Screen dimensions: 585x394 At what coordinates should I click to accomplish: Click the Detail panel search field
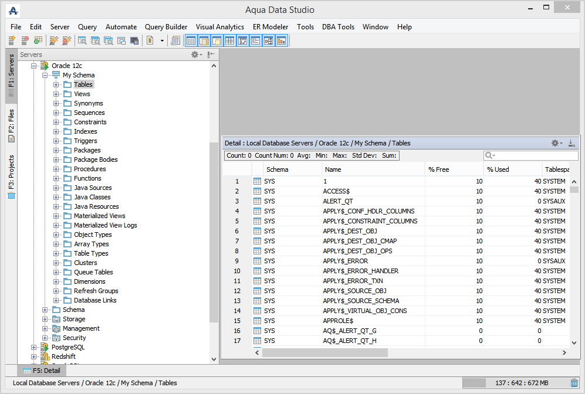pos(530,155)
